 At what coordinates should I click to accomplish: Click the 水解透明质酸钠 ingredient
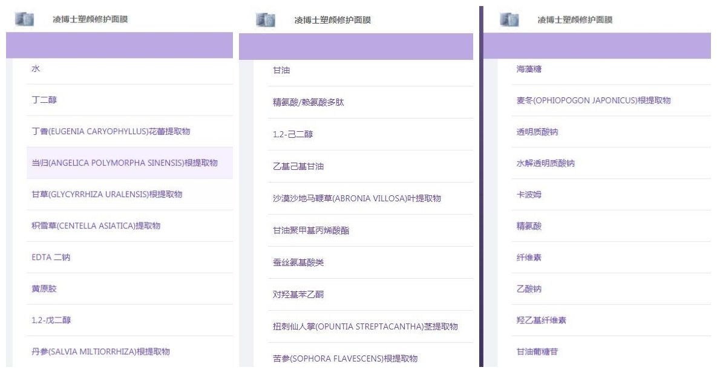click(546, 164)
